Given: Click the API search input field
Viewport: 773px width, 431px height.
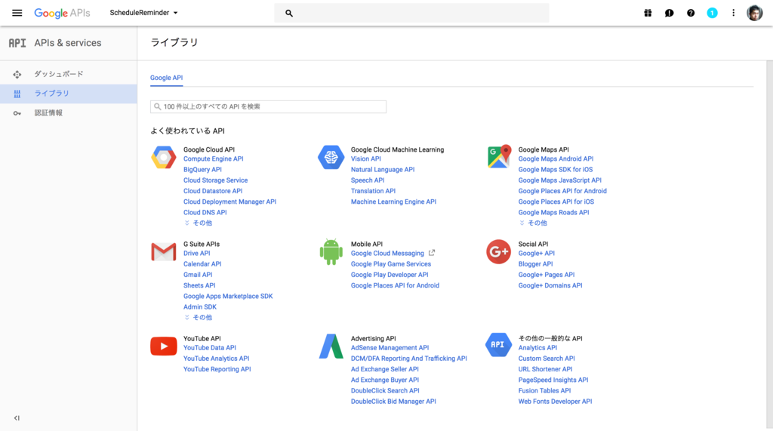Looking at the screenshot, I should [268, 106].
